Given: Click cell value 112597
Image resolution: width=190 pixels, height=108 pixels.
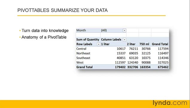Looking at the screenshot, I should pyautogui.click(x=120, y=63).
